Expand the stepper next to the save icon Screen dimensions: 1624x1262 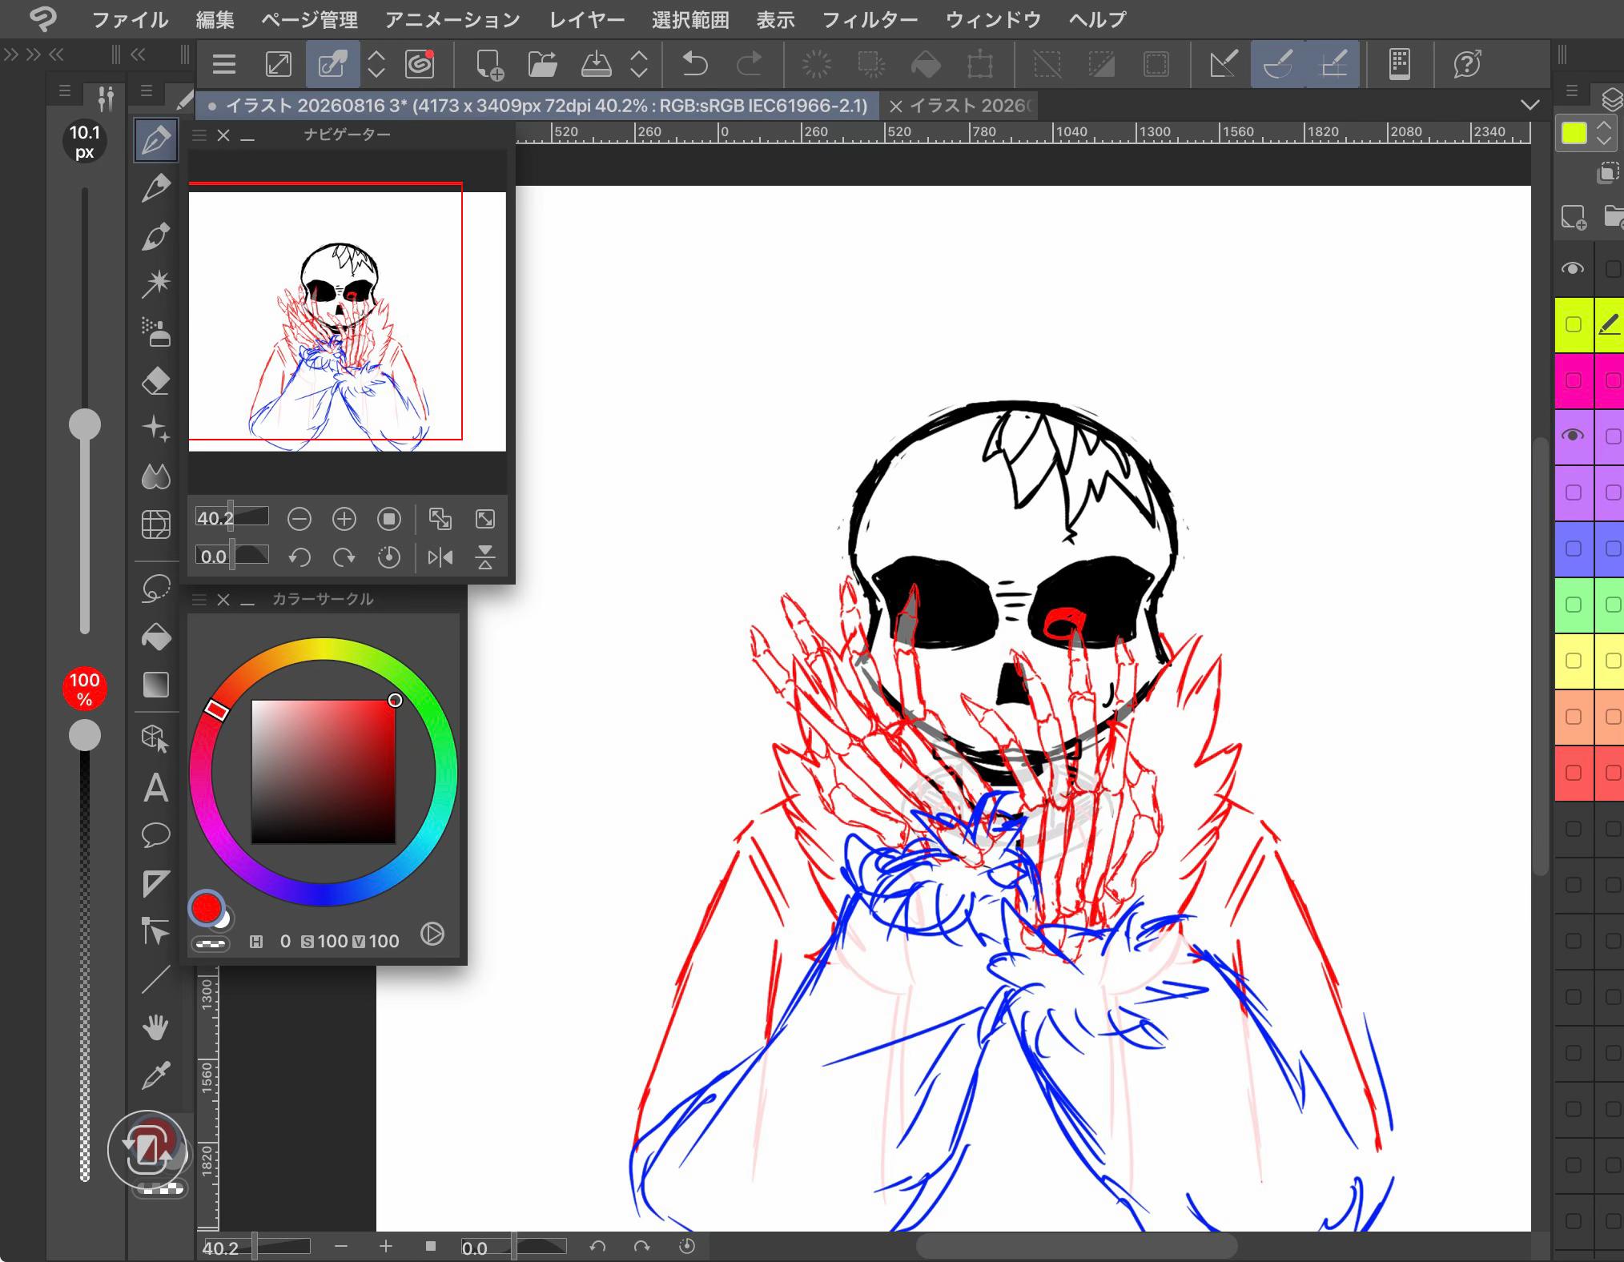(x=638, y=64)
